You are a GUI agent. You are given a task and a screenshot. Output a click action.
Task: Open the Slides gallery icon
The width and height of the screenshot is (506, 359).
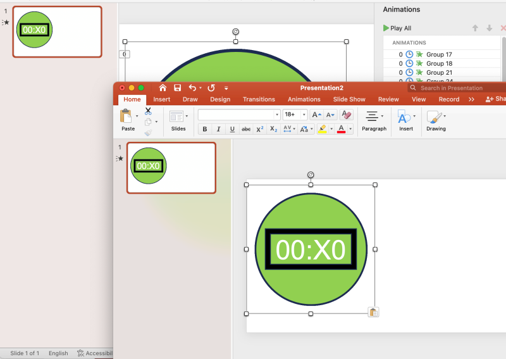pyautogui.click(x=176, y=117)
